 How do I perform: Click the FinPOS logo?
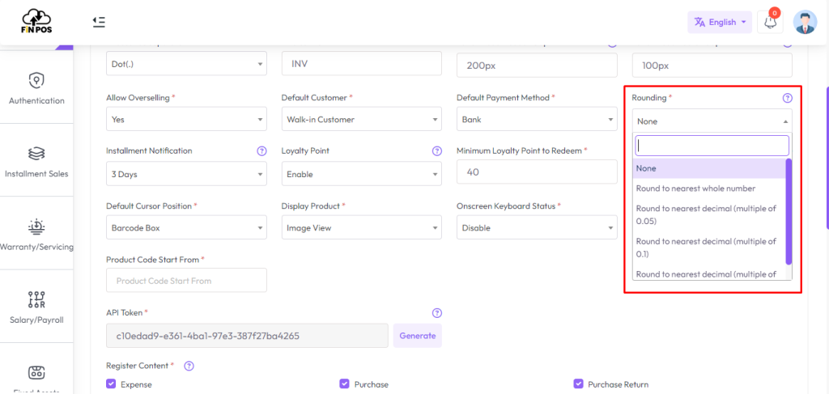tap(36, 22)
